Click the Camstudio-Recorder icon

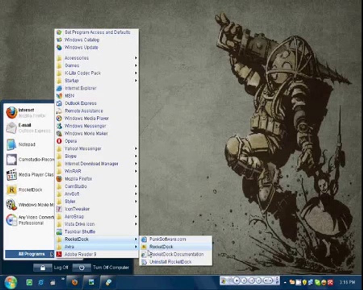click(12, 159)
